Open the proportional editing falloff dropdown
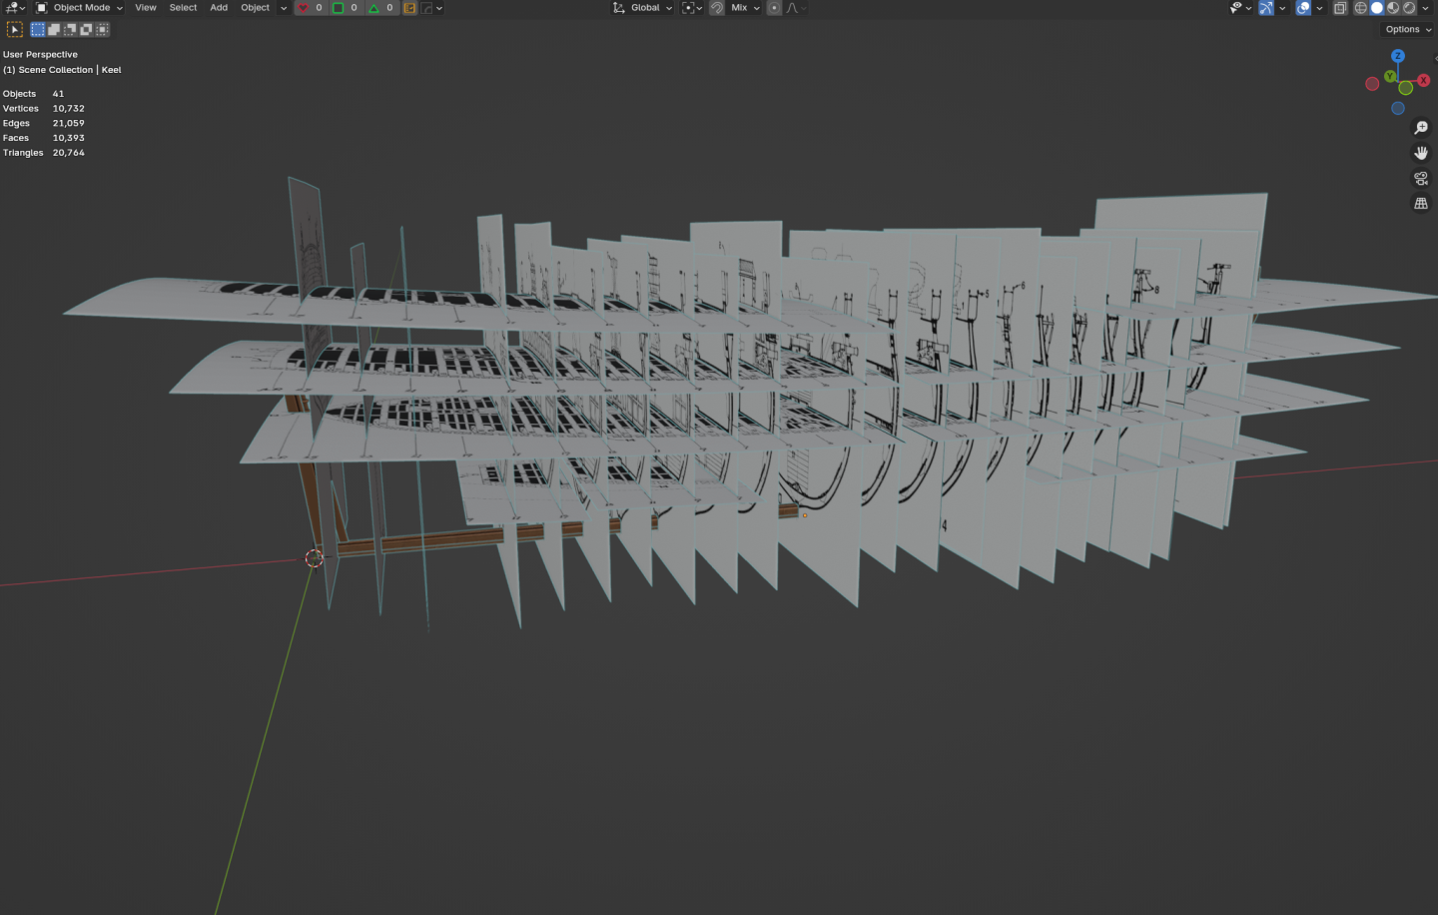The image size is (1438, 915). [x=796, y=7]
